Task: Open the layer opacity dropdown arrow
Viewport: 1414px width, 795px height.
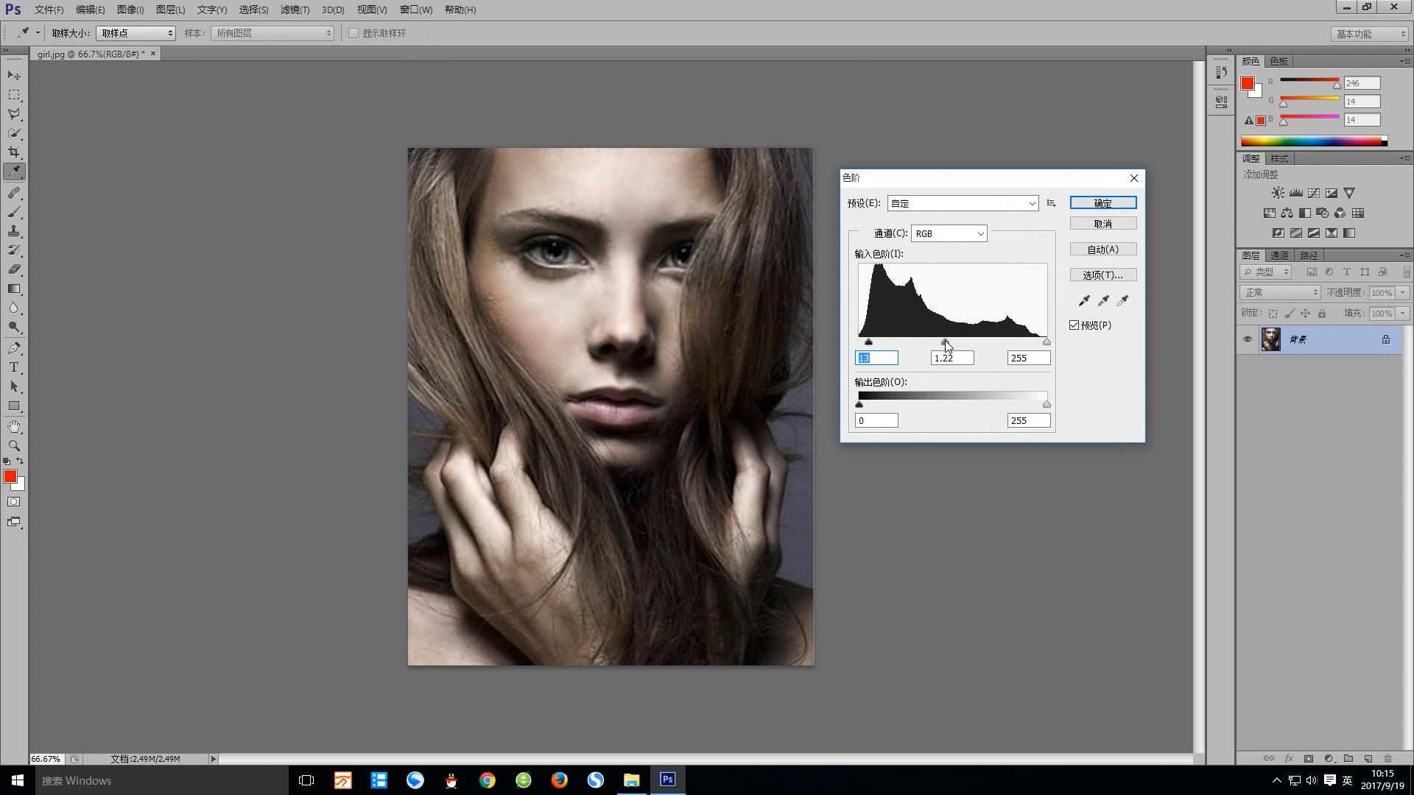Action: [1403, 292]
